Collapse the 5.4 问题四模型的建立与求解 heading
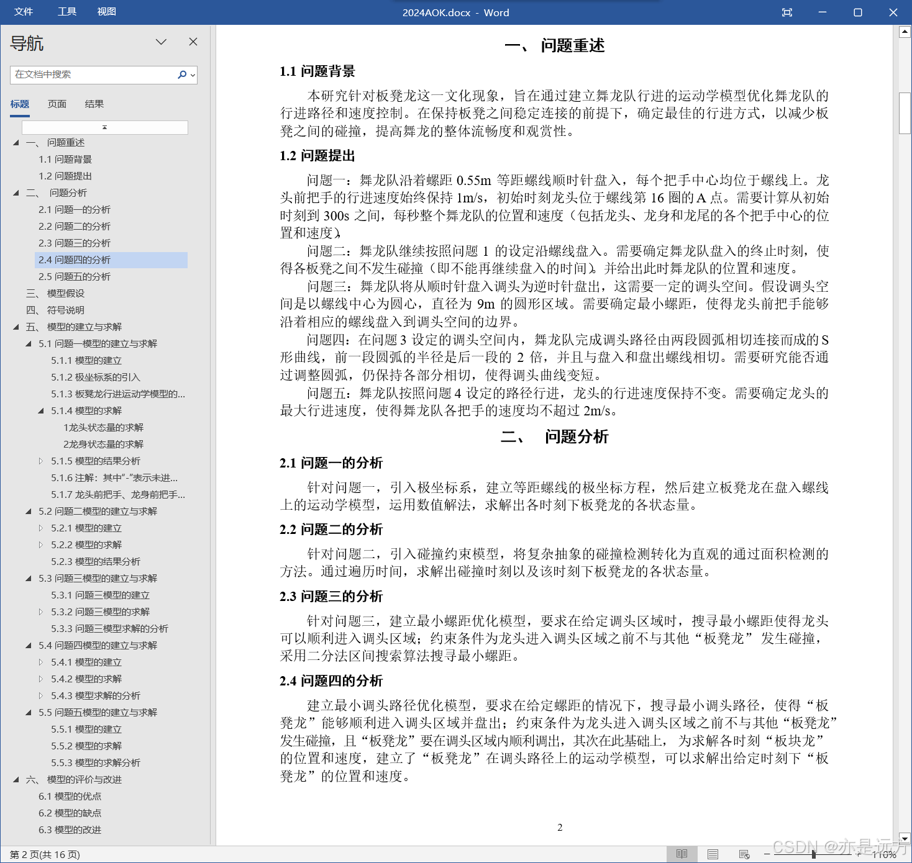This screenshot has width=912, height=863. [29, 646]
